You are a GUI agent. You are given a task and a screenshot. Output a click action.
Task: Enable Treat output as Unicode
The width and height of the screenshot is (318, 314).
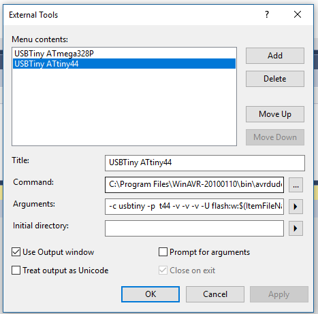(x=16, y=270)
